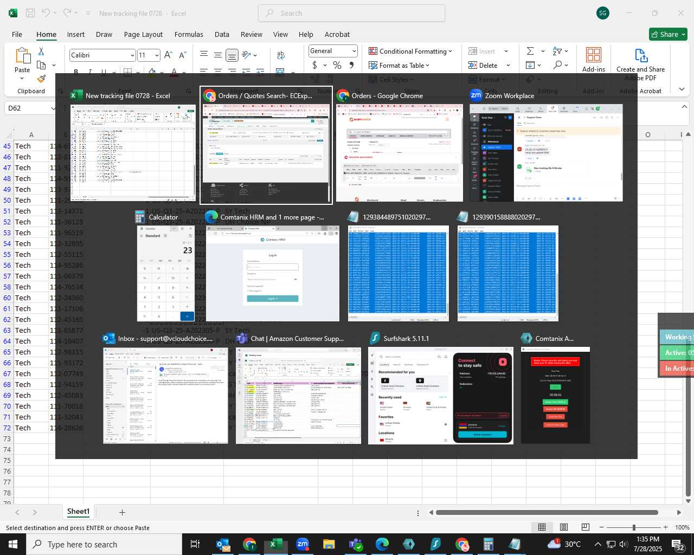Switch to Normal view in status bar
Viewport: 694px width, 555px height.
coord(542,527)
